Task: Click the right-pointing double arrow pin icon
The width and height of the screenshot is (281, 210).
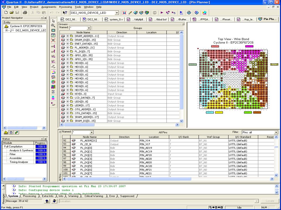Action: click(53, 56)
